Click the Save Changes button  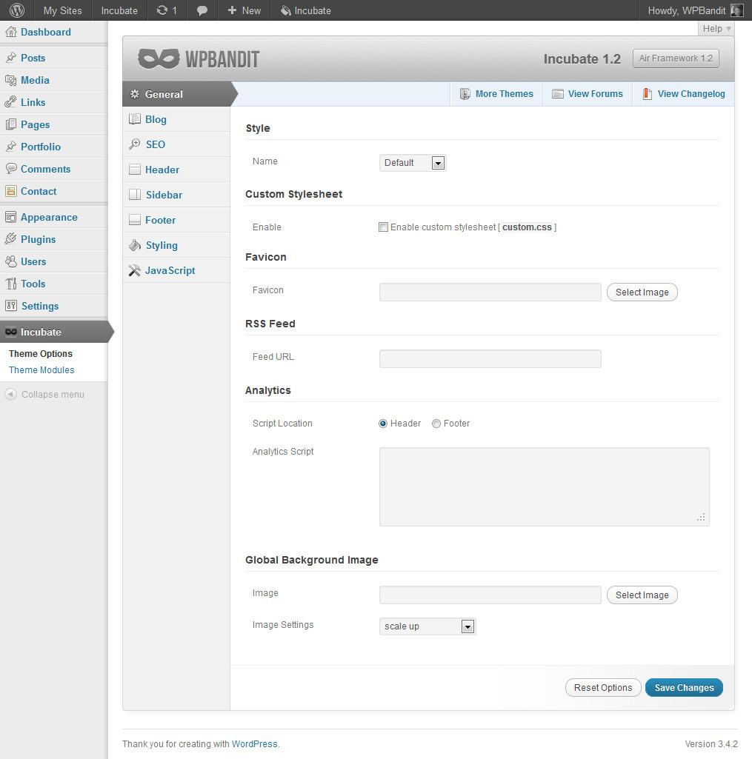coord(684,688)
